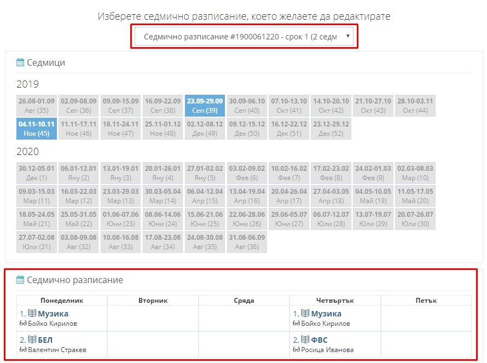
Task: Select week 03.02-09.02 Фев (6)
Action: tap(247, 173)
